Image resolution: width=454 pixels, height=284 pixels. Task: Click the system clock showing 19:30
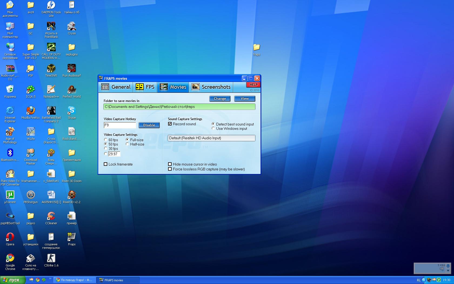tap(446, 280)
